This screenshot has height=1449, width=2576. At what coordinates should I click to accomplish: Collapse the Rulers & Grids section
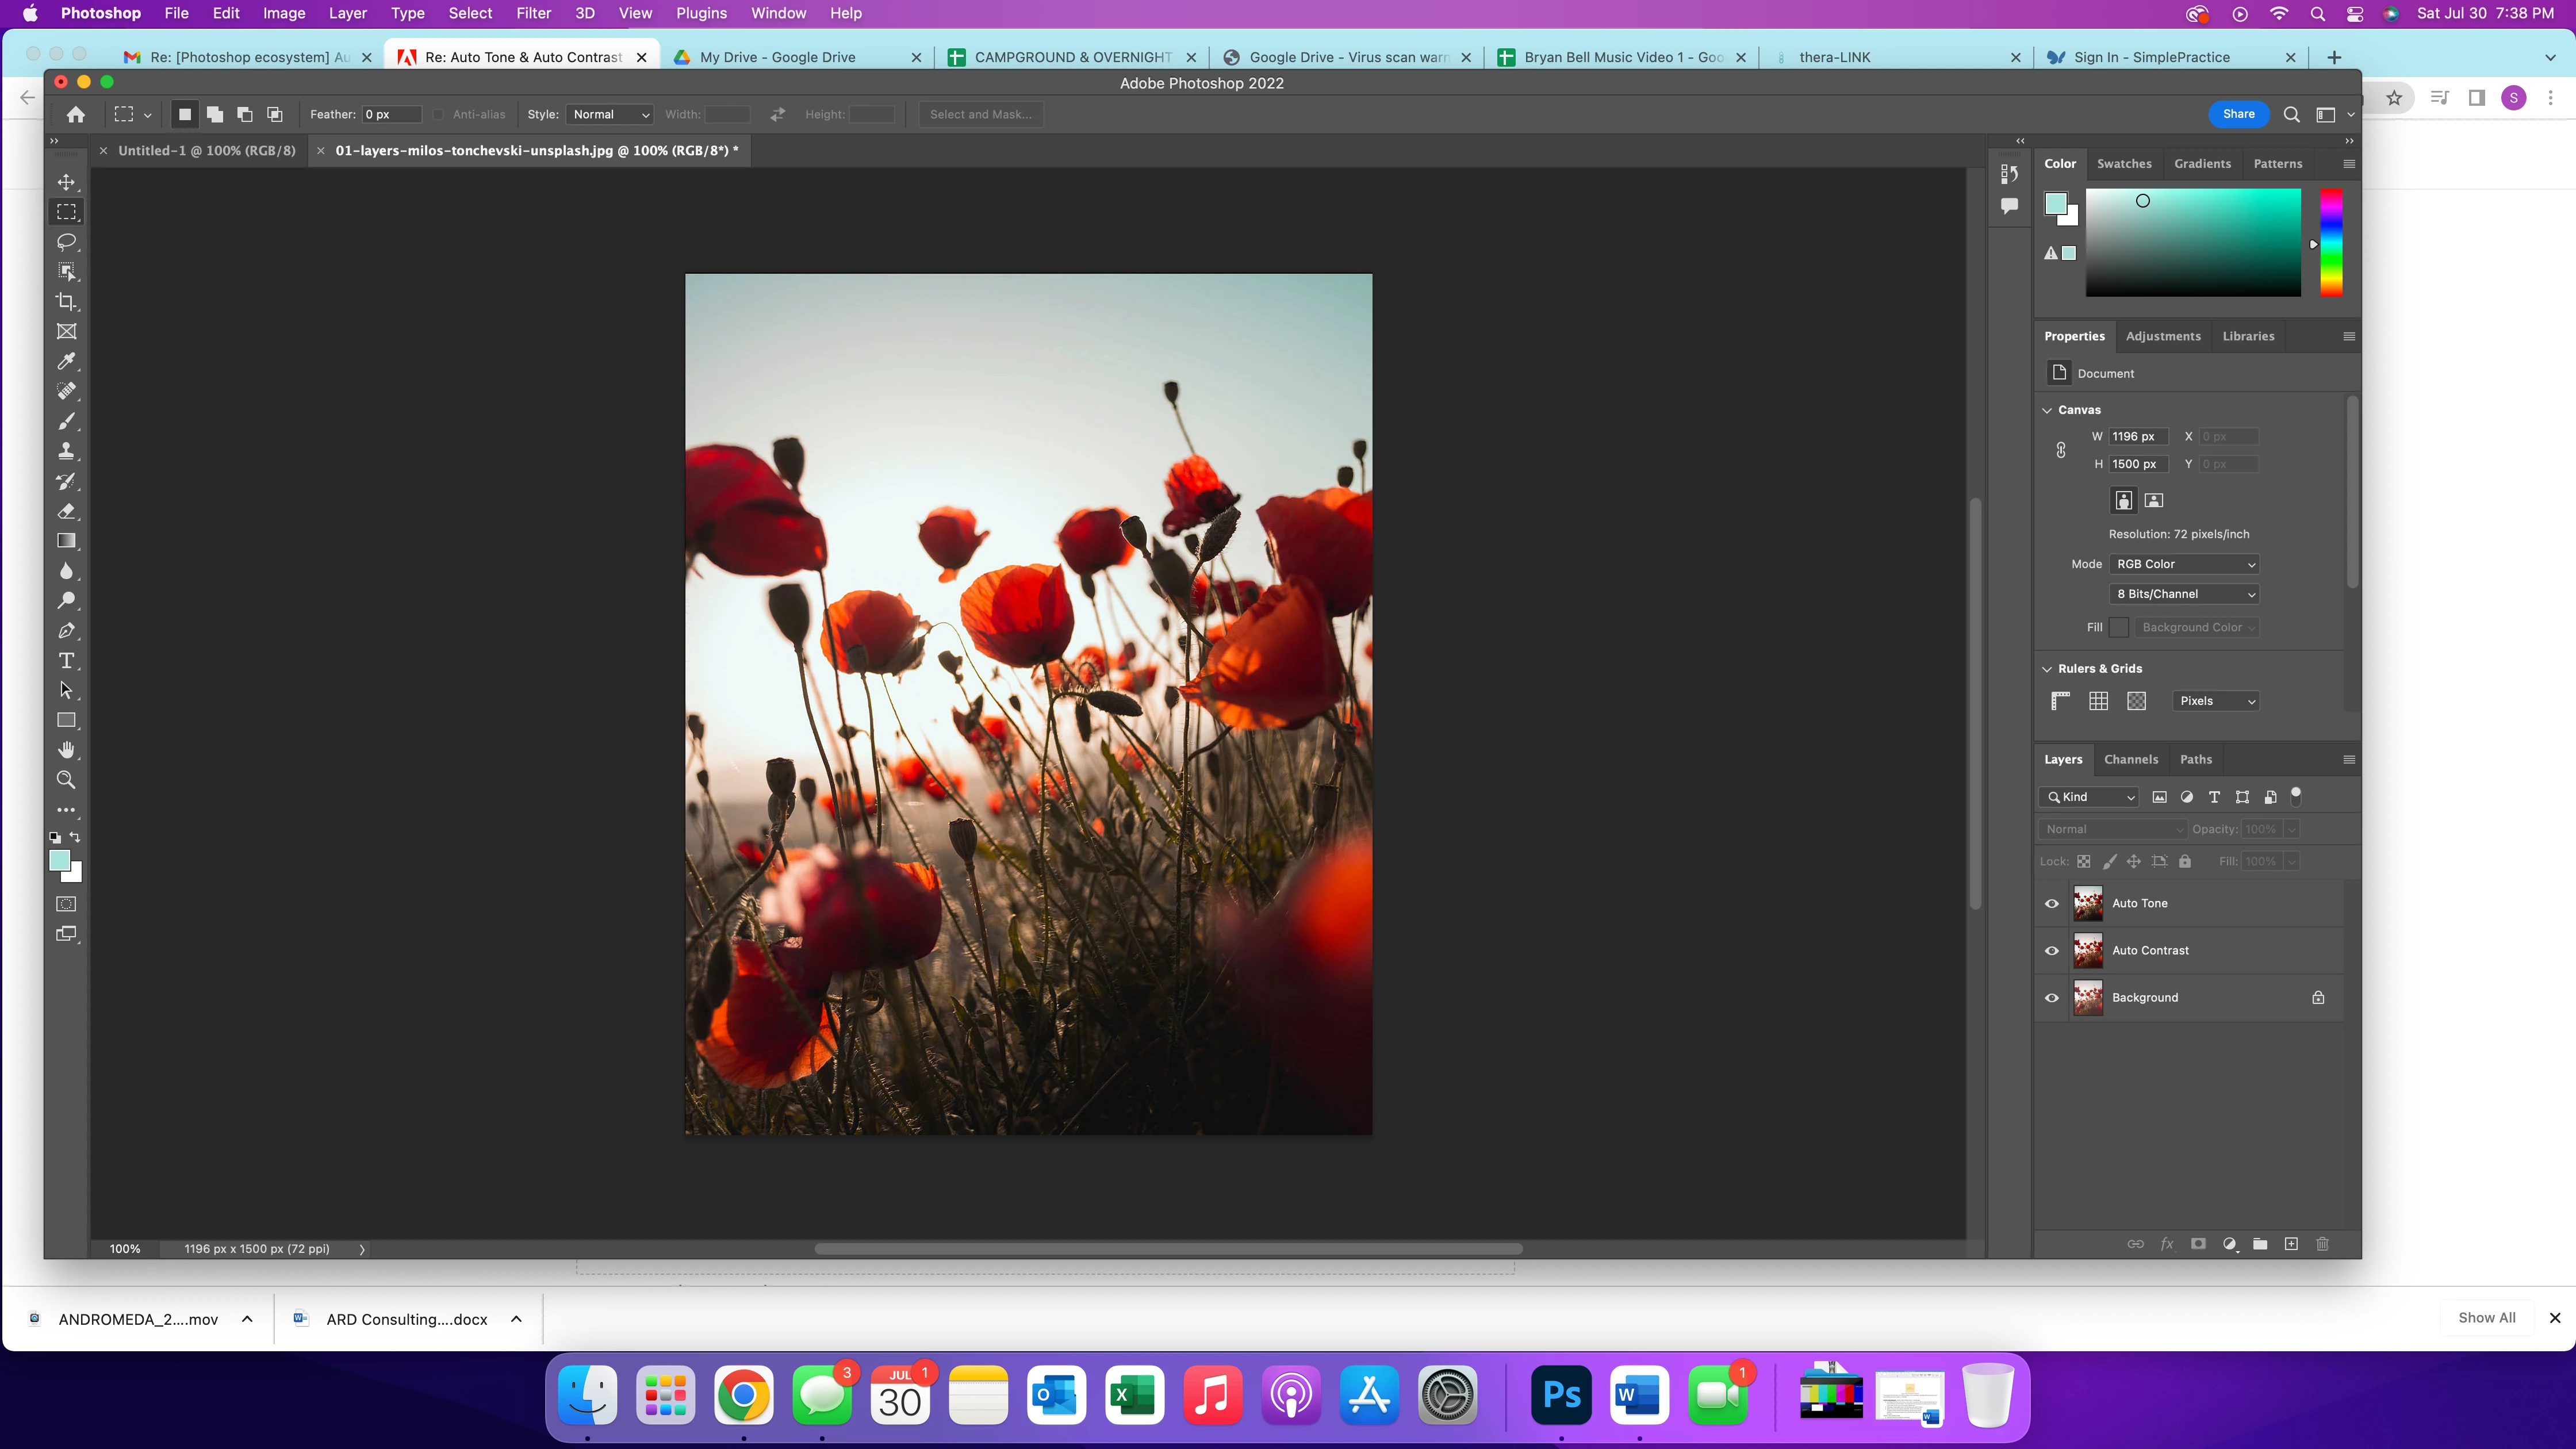click(2047, 669)
